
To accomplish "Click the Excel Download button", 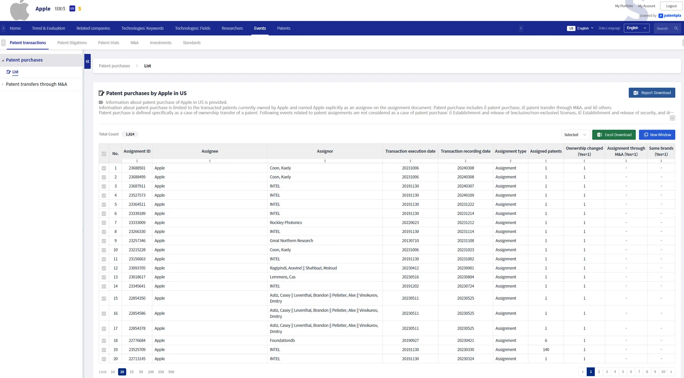I will (614, 135).
